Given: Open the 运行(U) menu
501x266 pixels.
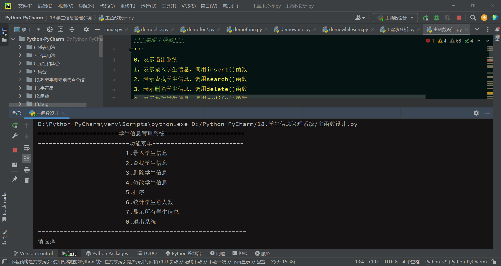Looking at the screenshot, I should coord(148,6).
